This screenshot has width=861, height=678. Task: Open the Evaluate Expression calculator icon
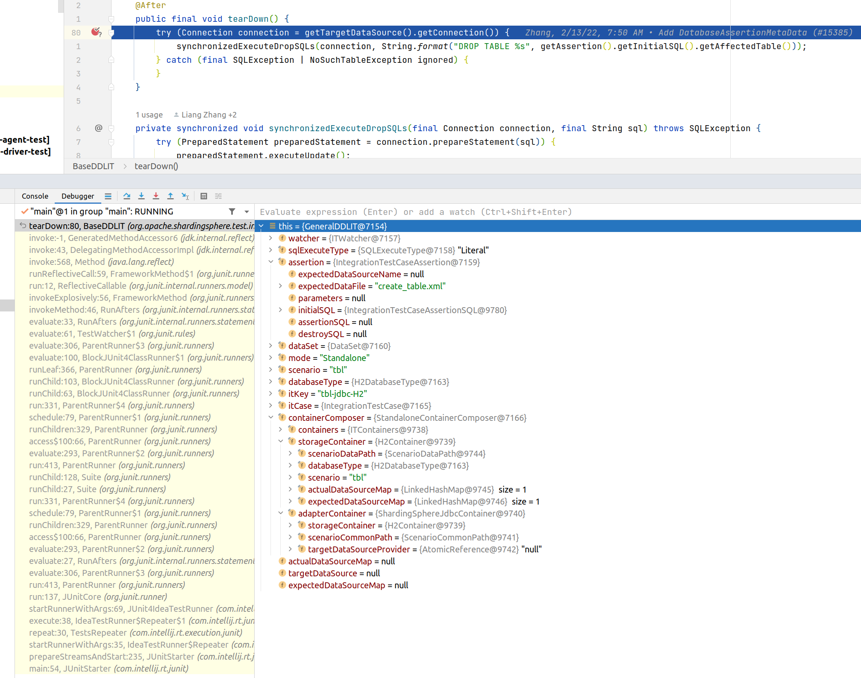tap(204, 196)
